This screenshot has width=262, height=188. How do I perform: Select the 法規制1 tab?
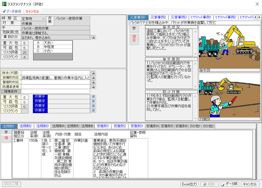tap(9, 126)
